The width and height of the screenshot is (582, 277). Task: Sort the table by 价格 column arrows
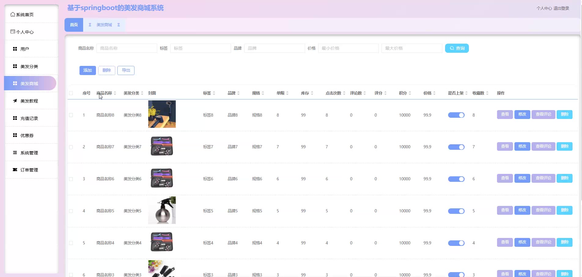click(434, 93)
